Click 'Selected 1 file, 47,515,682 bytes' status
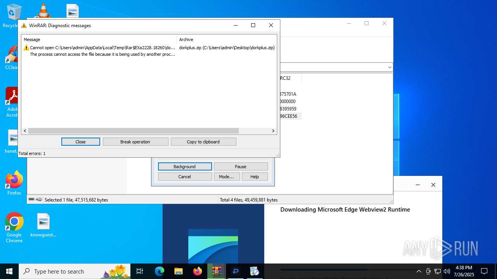Screen dimensions: 497x279 76,200
